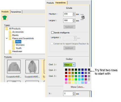The height and width of the screenshot is (102, 121).
Task: Toggle the proportional scale lock icon
Action: pyautogui.click(x=83, y=17)
